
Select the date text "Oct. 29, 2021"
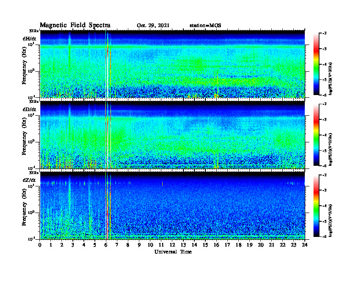(x=153, y=26)
